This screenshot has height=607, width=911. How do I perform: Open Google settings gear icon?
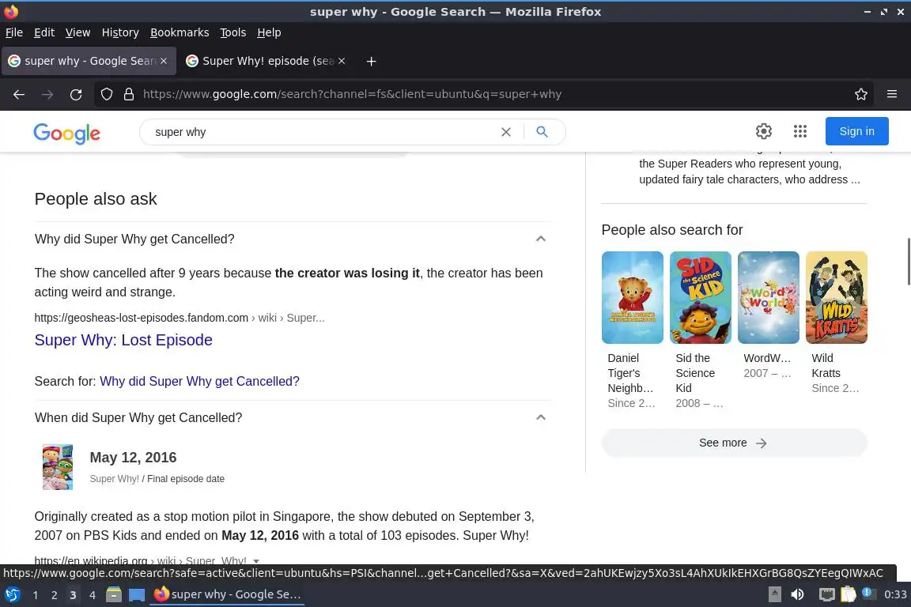(763, 131)
